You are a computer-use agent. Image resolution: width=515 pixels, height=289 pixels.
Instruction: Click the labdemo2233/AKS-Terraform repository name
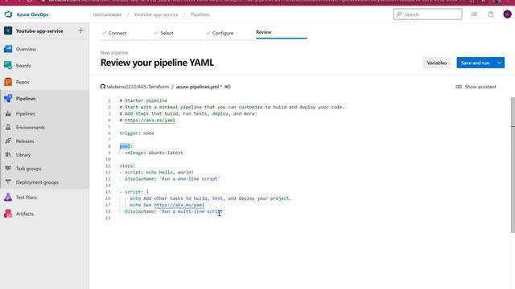pyautogui.click(x=138, y=87)
